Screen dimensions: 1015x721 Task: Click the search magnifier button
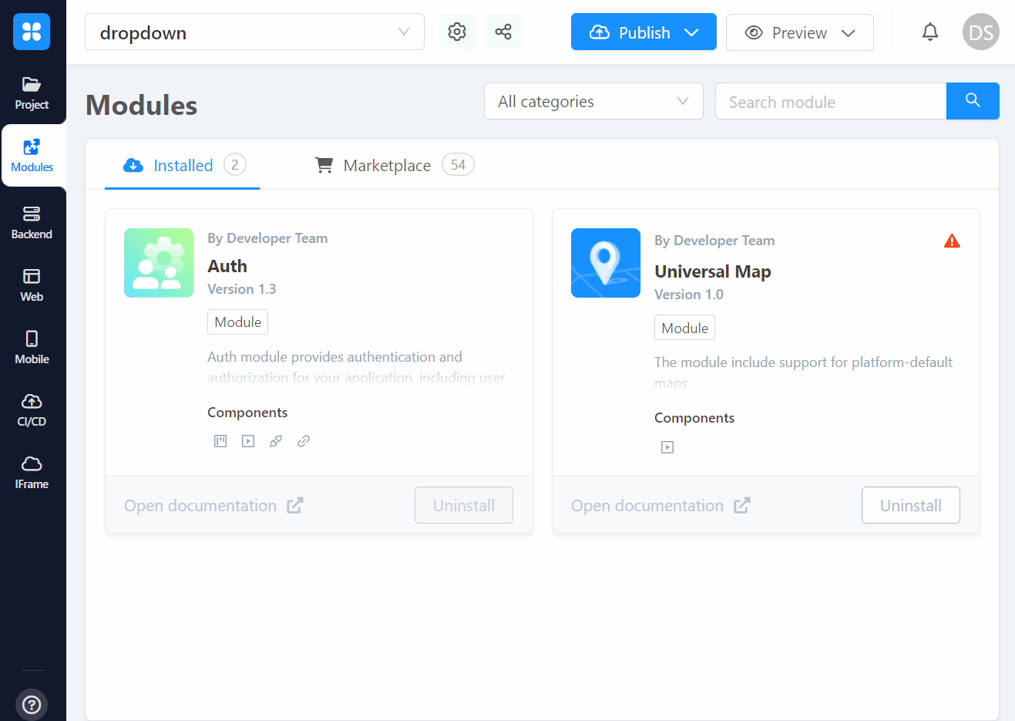point(973,101)
